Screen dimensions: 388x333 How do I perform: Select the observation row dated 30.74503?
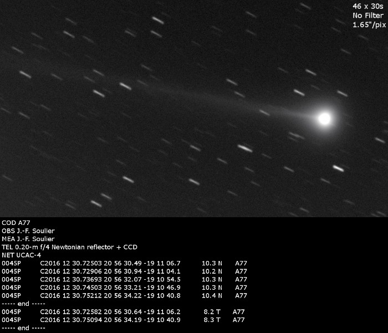tap(124, 288)
